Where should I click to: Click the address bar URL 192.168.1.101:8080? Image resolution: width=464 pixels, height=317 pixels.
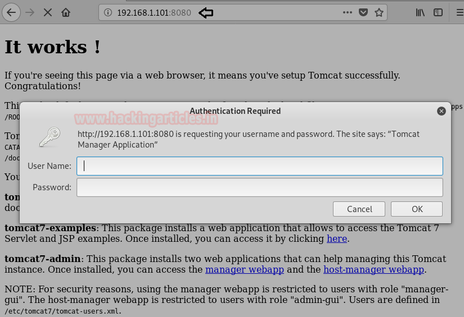154,13
